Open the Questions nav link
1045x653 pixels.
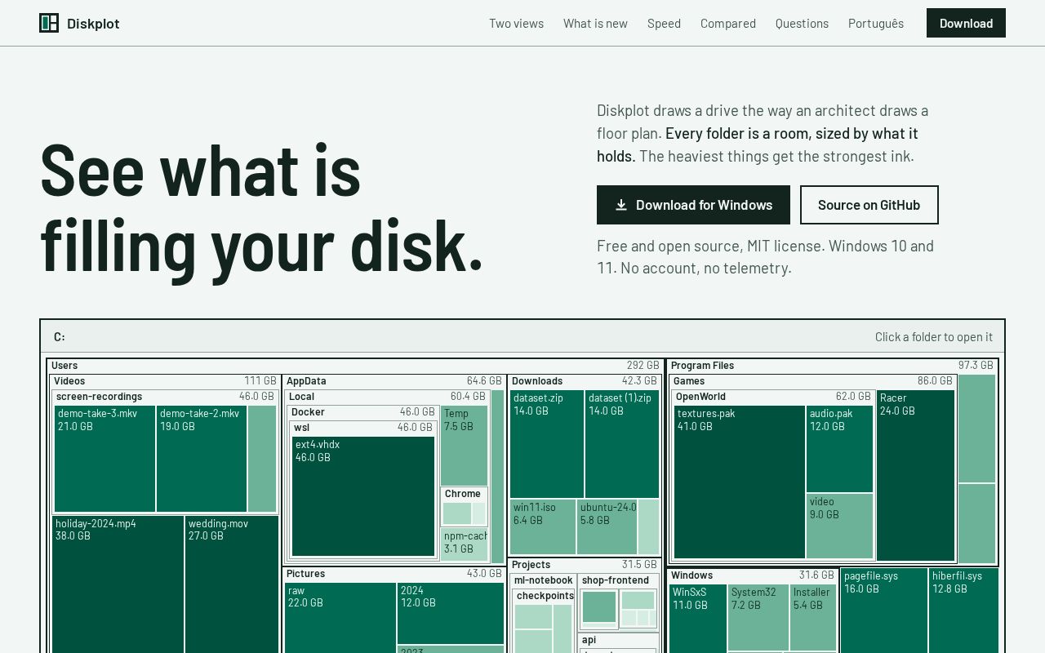(802, 23)
